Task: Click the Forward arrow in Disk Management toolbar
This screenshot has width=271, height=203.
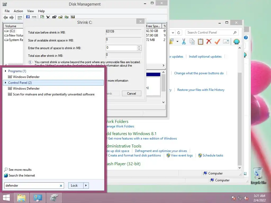Action: tap(12, 17)
